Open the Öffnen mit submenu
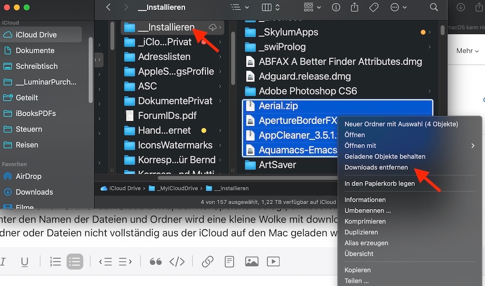The width and height of the screenshot is (485, 286). 409,146
